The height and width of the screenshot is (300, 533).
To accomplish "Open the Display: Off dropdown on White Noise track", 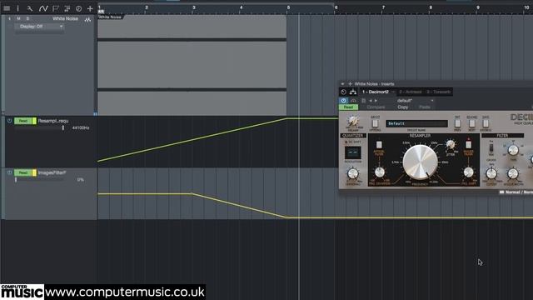I will click(39, 27).
